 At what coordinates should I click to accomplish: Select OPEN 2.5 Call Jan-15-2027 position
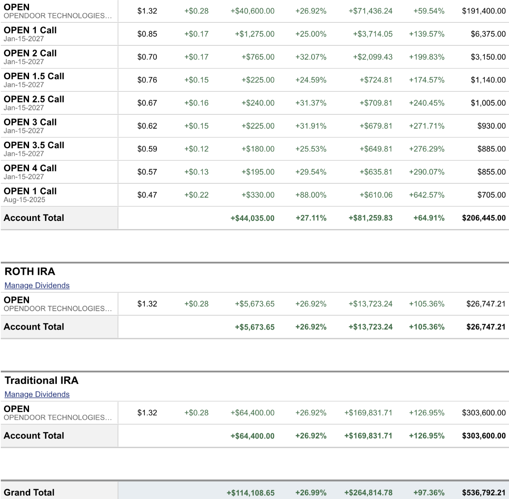pyautogui.click(x=34, y=103)
